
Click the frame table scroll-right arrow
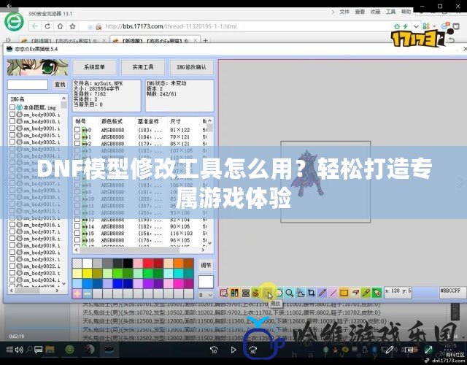204,250
